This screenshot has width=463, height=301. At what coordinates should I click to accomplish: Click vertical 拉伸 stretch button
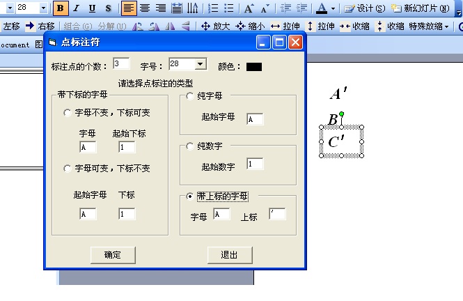[321, 26]
